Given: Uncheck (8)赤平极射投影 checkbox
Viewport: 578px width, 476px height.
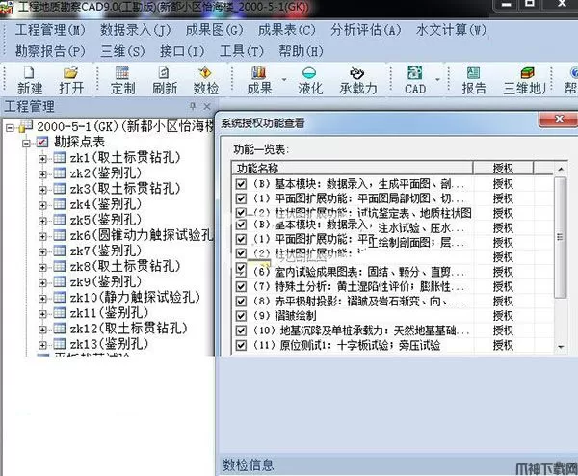Looking at the screenshot, I should pos(241,302).
